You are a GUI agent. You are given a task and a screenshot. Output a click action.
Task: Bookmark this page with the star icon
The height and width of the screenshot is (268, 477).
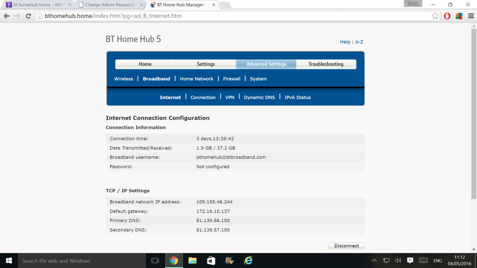tap(435, 16)
